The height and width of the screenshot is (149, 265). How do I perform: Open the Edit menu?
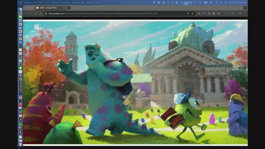[x=41, y=2]
